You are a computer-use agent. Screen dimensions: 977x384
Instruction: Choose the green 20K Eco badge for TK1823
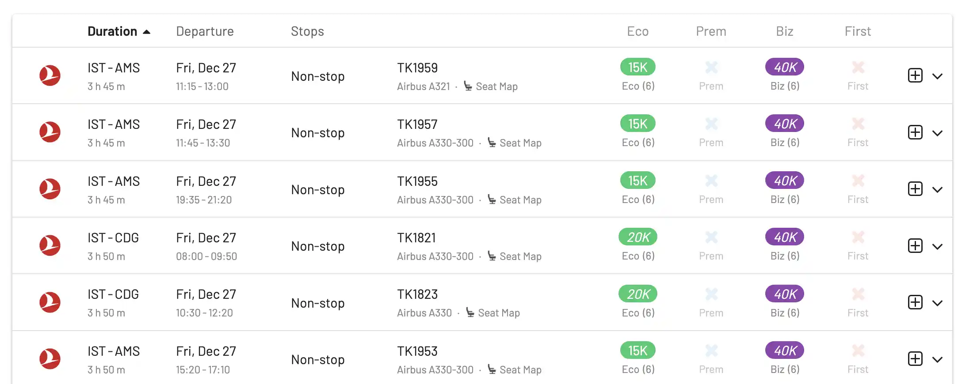638,294
